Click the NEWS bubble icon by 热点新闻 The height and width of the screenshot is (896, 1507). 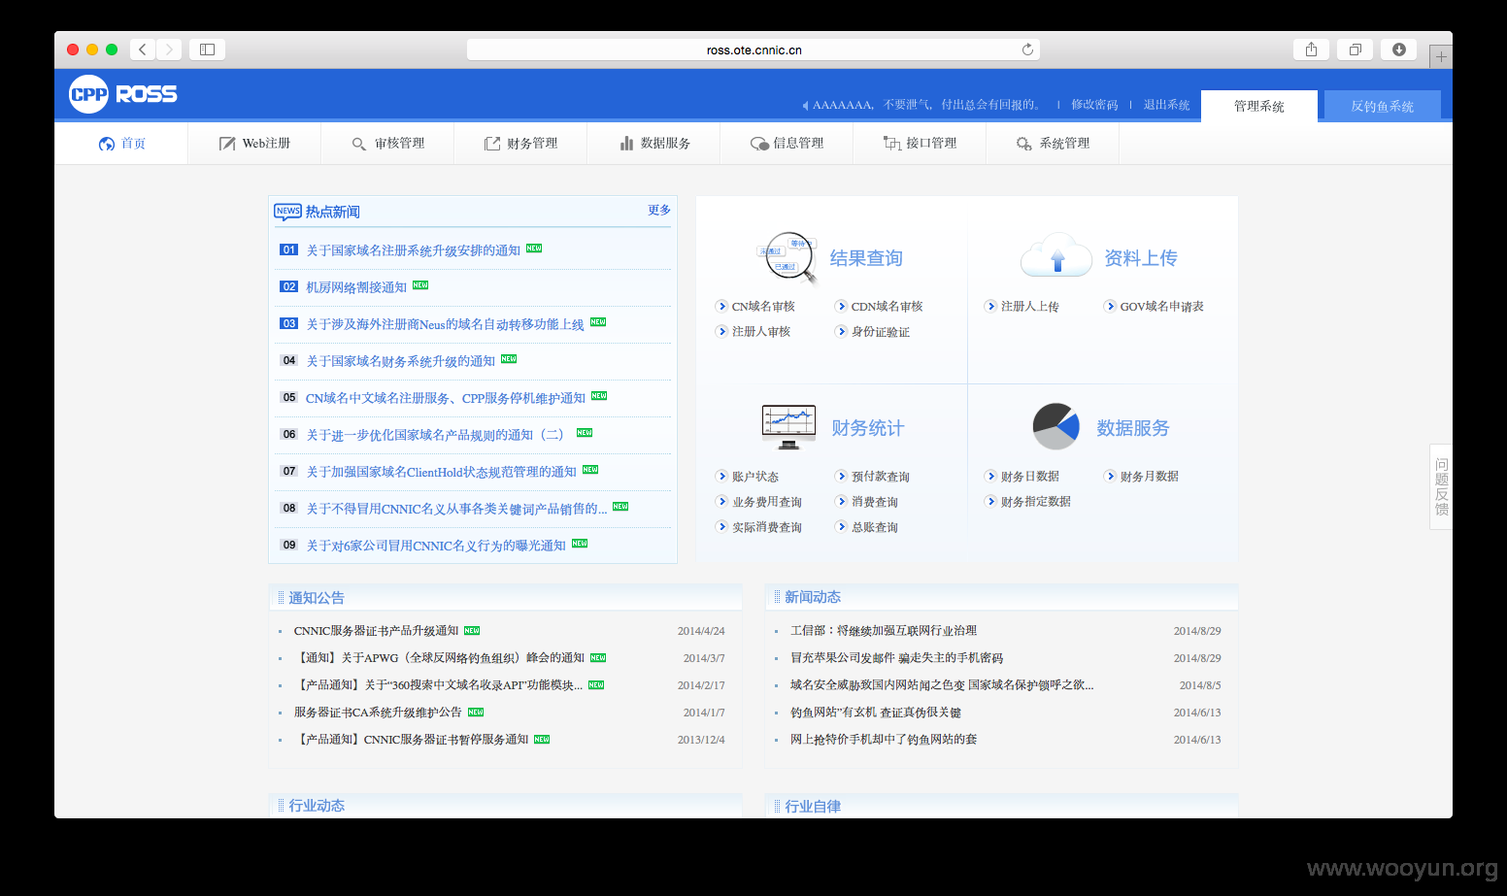click(x=287, y=212)
